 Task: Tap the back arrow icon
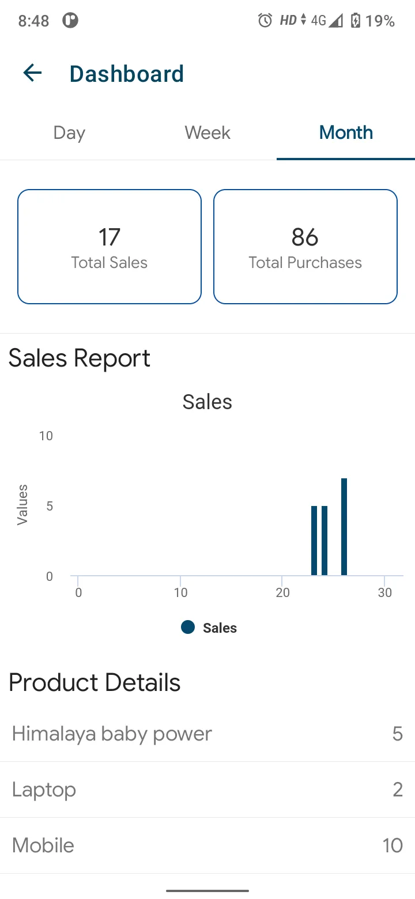coord(32,73)
